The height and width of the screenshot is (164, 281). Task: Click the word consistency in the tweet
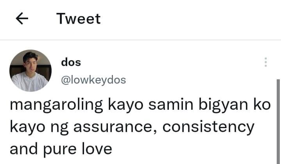[208, 127]
